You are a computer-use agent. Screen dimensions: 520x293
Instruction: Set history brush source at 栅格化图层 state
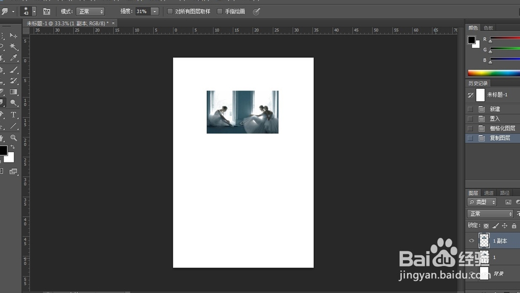[470, 128]
